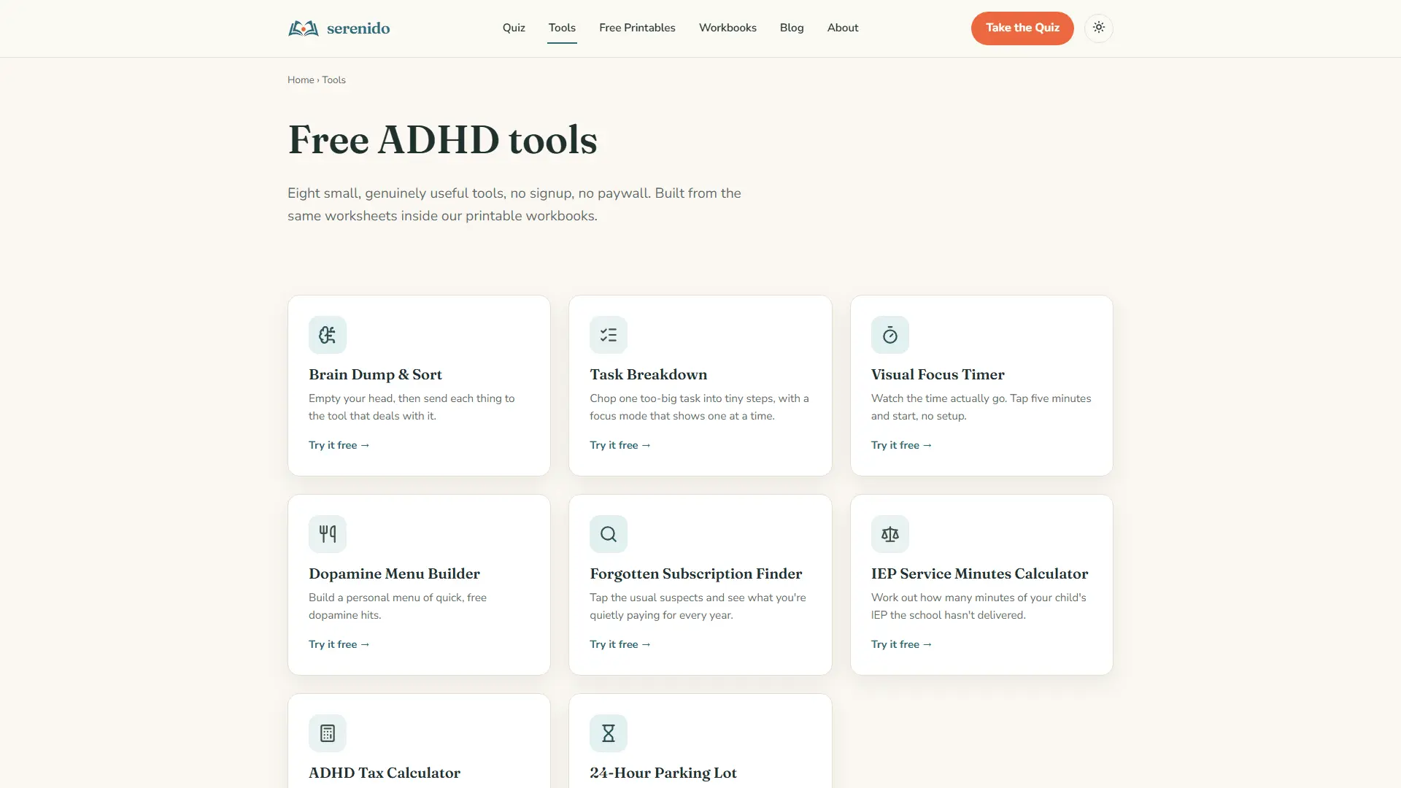This screenshot has width=1401, height=788.
Task: Go to Workbooks in the navigation
Action: 727,28
